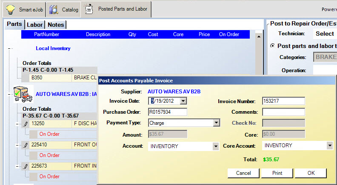Click the Print button
Screen dimensions: 337x185
point(277,173)
